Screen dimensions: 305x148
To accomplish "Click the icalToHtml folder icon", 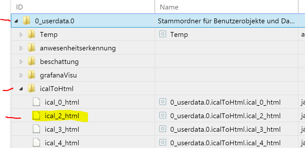I will pos(32,89).
